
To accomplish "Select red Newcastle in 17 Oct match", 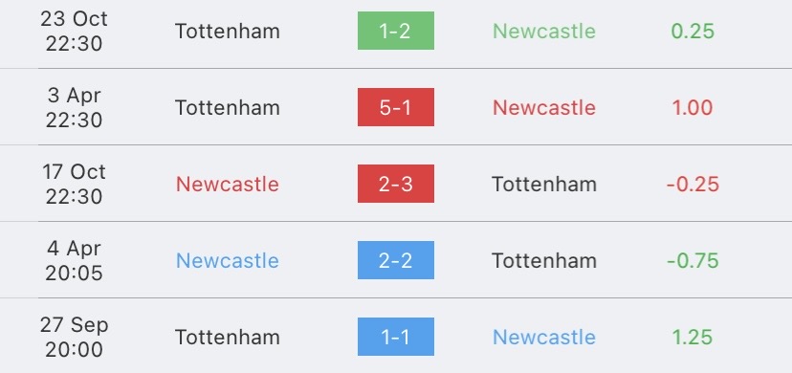I will [228, 185].
